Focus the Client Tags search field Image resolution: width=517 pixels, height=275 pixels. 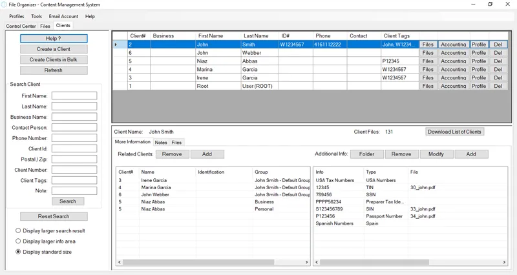coord(74,180)
